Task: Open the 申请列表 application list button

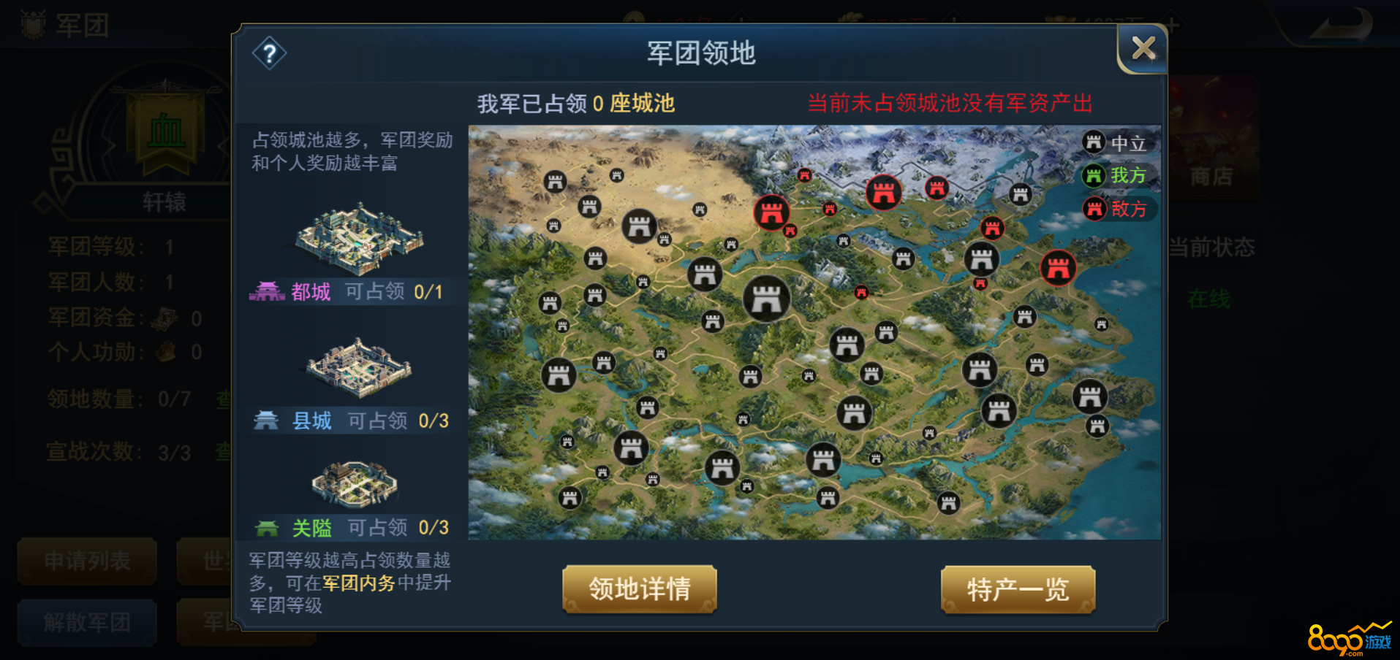Action: [87, 561]
